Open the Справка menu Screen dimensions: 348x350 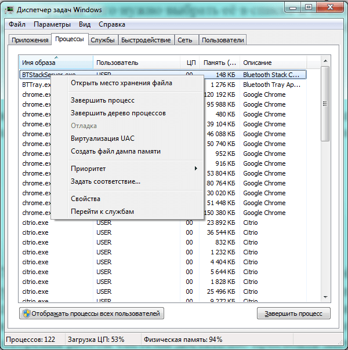[112, 24]
